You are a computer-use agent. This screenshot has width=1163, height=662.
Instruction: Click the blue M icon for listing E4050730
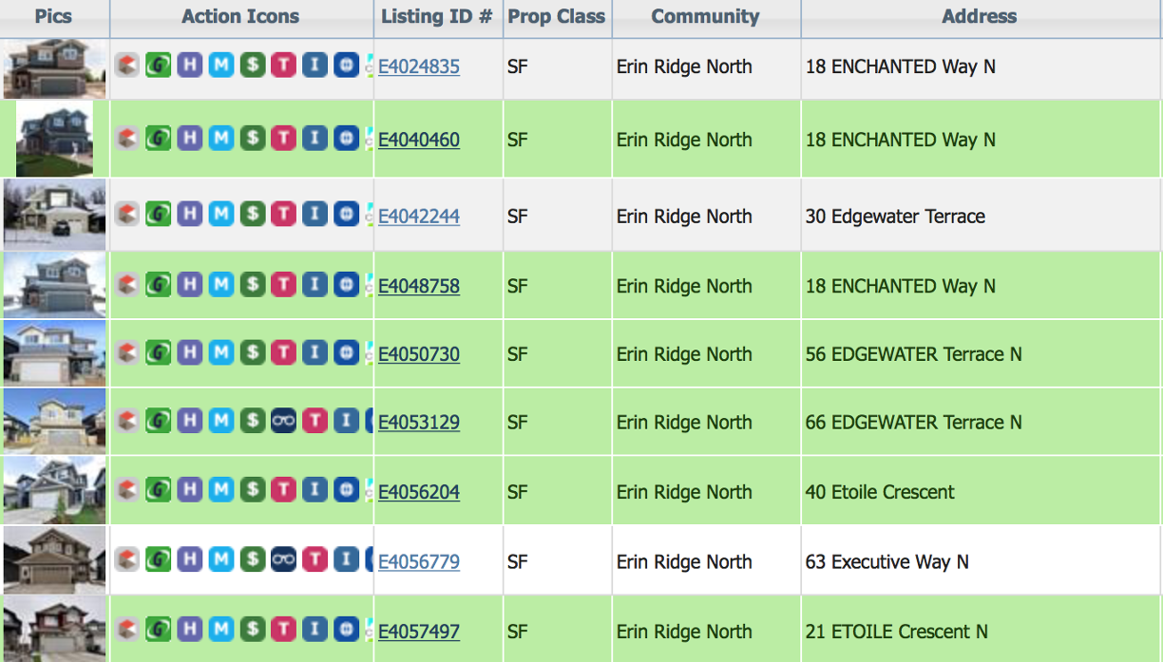point(221,353)
